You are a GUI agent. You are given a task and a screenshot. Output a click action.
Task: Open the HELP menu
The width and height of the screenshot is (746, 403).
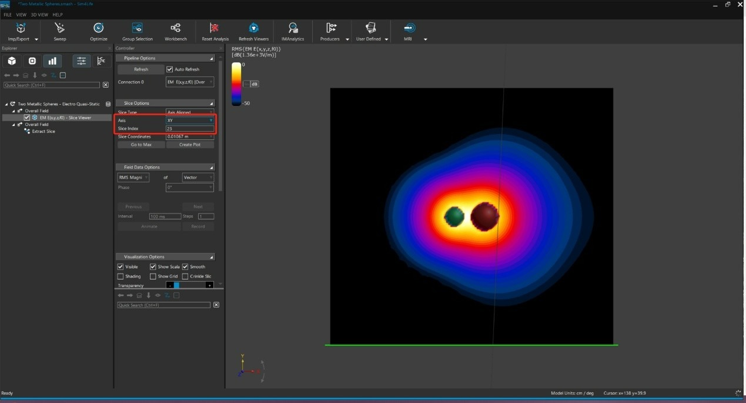[58, 15]
